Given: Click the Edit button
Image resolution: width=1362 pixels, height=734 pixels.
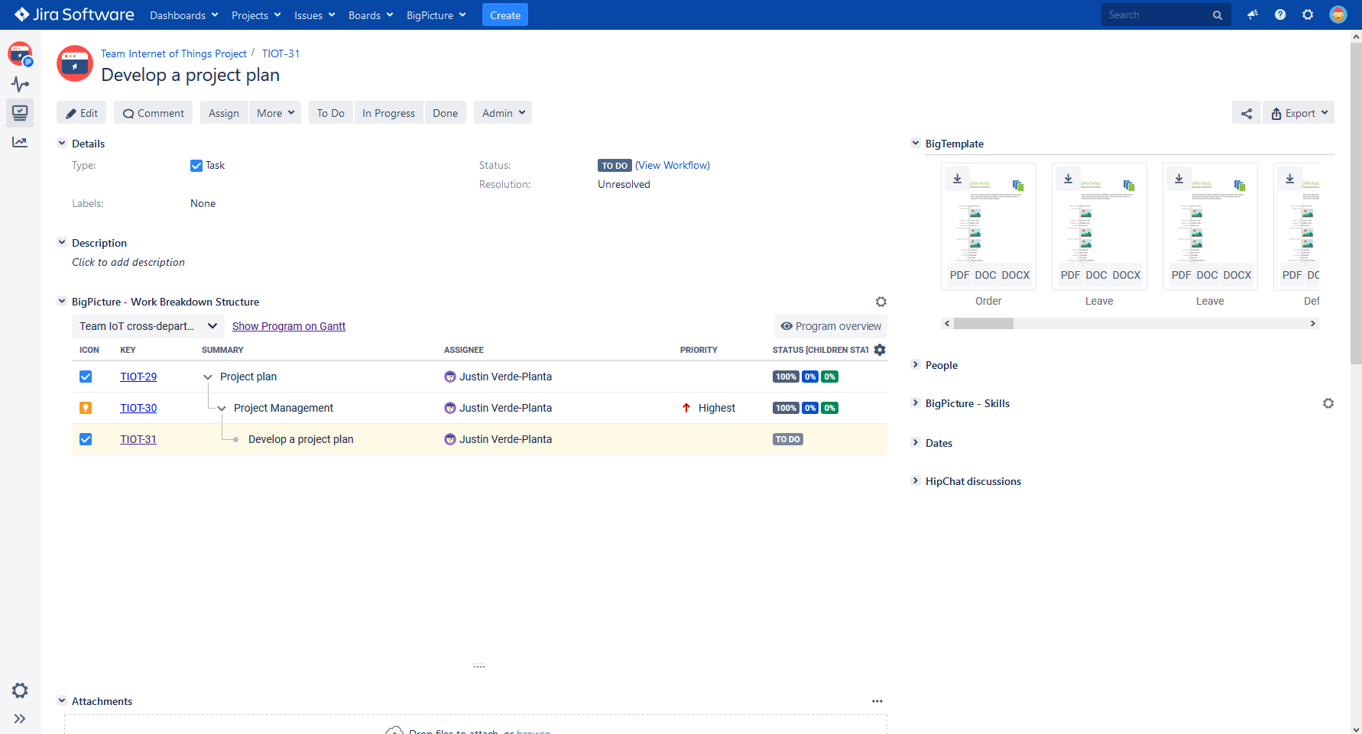Looking at the screenshot, I should pyautogui.click(x=82, y=113).
